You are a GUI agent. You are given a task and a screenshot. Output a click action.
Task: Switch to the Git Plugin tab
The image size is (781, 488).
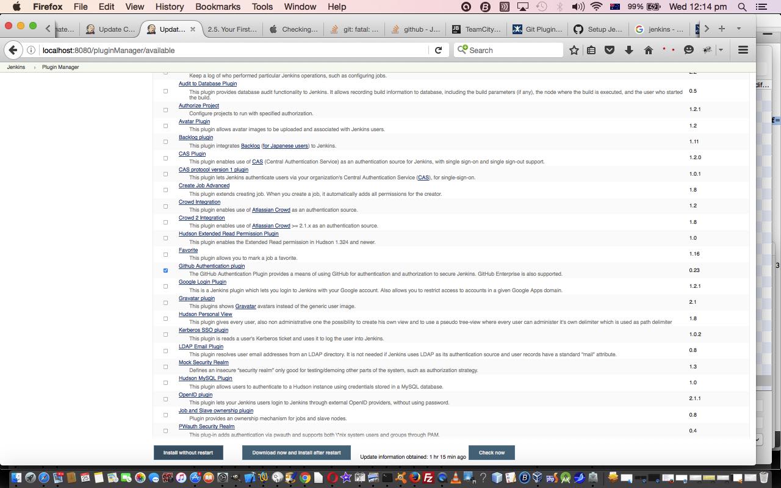(538, 29)
